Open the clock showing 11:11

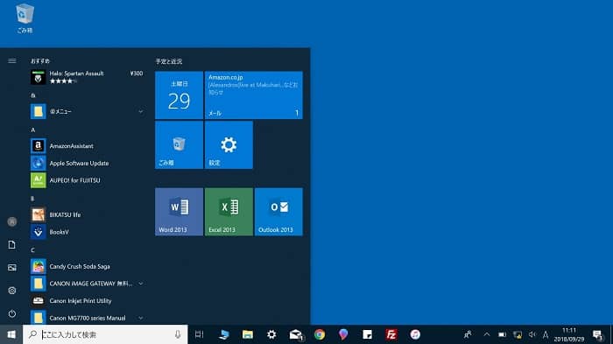(569, 334)
